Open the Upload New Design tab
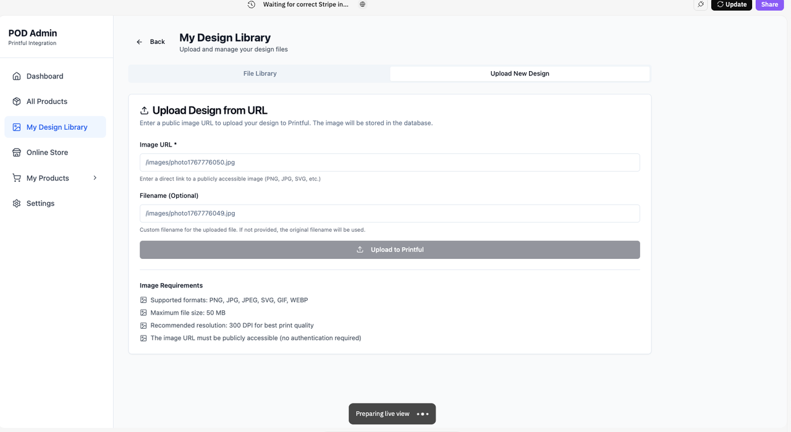 tap(520, 73)
